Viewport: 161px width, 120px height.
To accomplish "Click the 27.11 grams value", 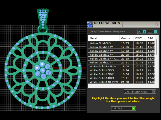I will (125, 63).
